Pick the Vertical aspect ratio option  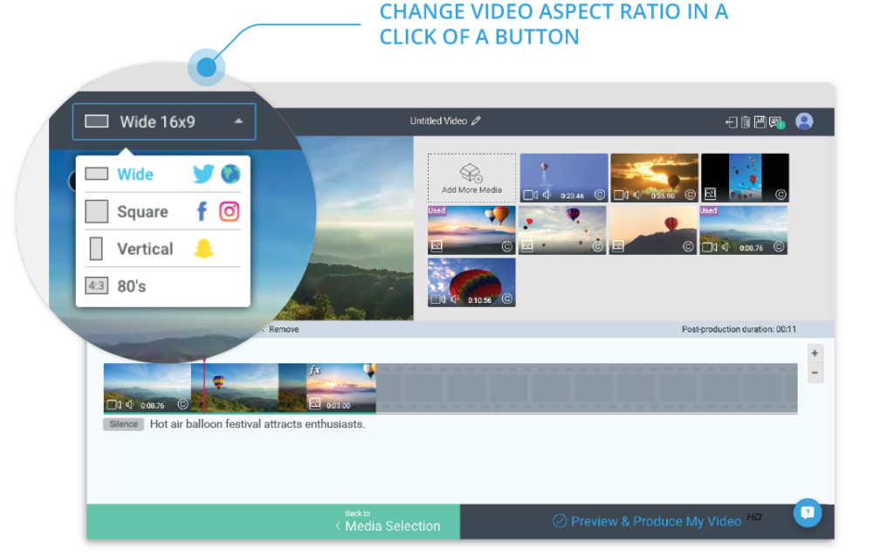click(x=162, y=249)
